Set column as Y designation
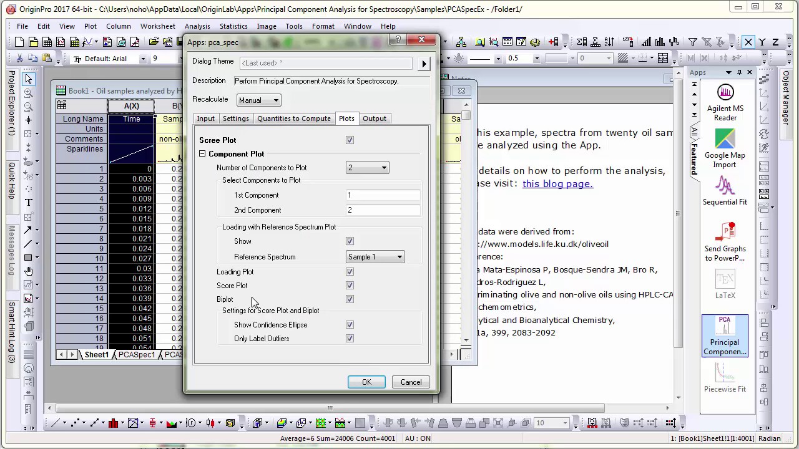Screen dimensions: 799x449 (x=762, y=42)
